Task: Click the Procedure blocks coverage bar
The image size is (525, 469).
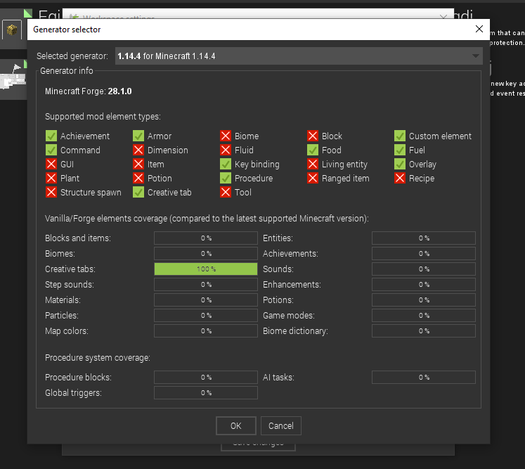Action: [x=206, y=377]
